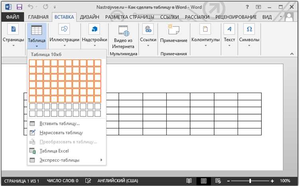Switch to Read Mode view

(189, 181)
